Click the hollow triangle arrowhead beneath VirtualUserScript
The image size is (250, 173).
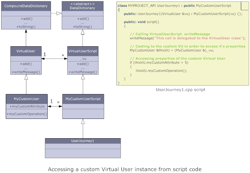pyautogui.click(x=83, y=77)
